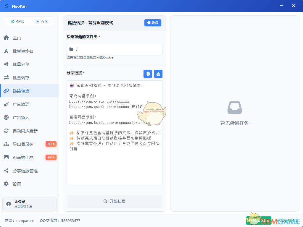Open 设置 settings page
303x227 pixels.
[17, 184]
